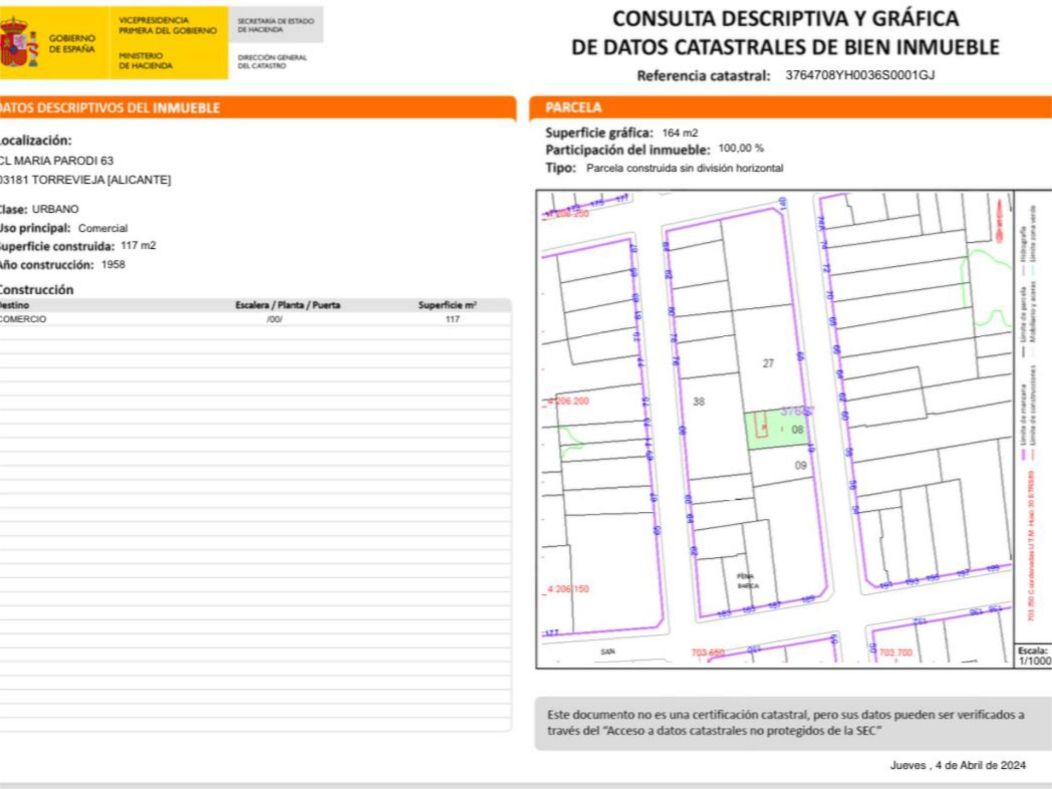
Task: Click the Spanish coat of arms emblem
Action: [x=18, y=43]
